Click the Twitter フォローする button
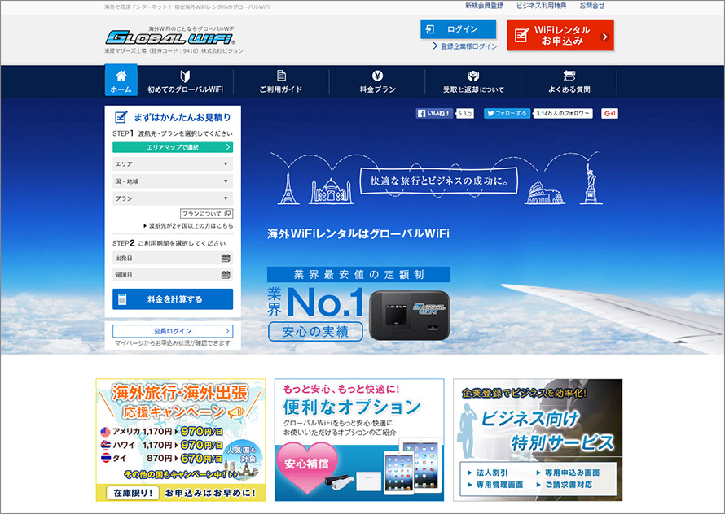 (x=507, y=113)
